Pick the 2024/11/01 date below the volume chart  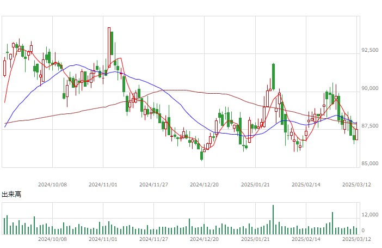tap(103, 239)
